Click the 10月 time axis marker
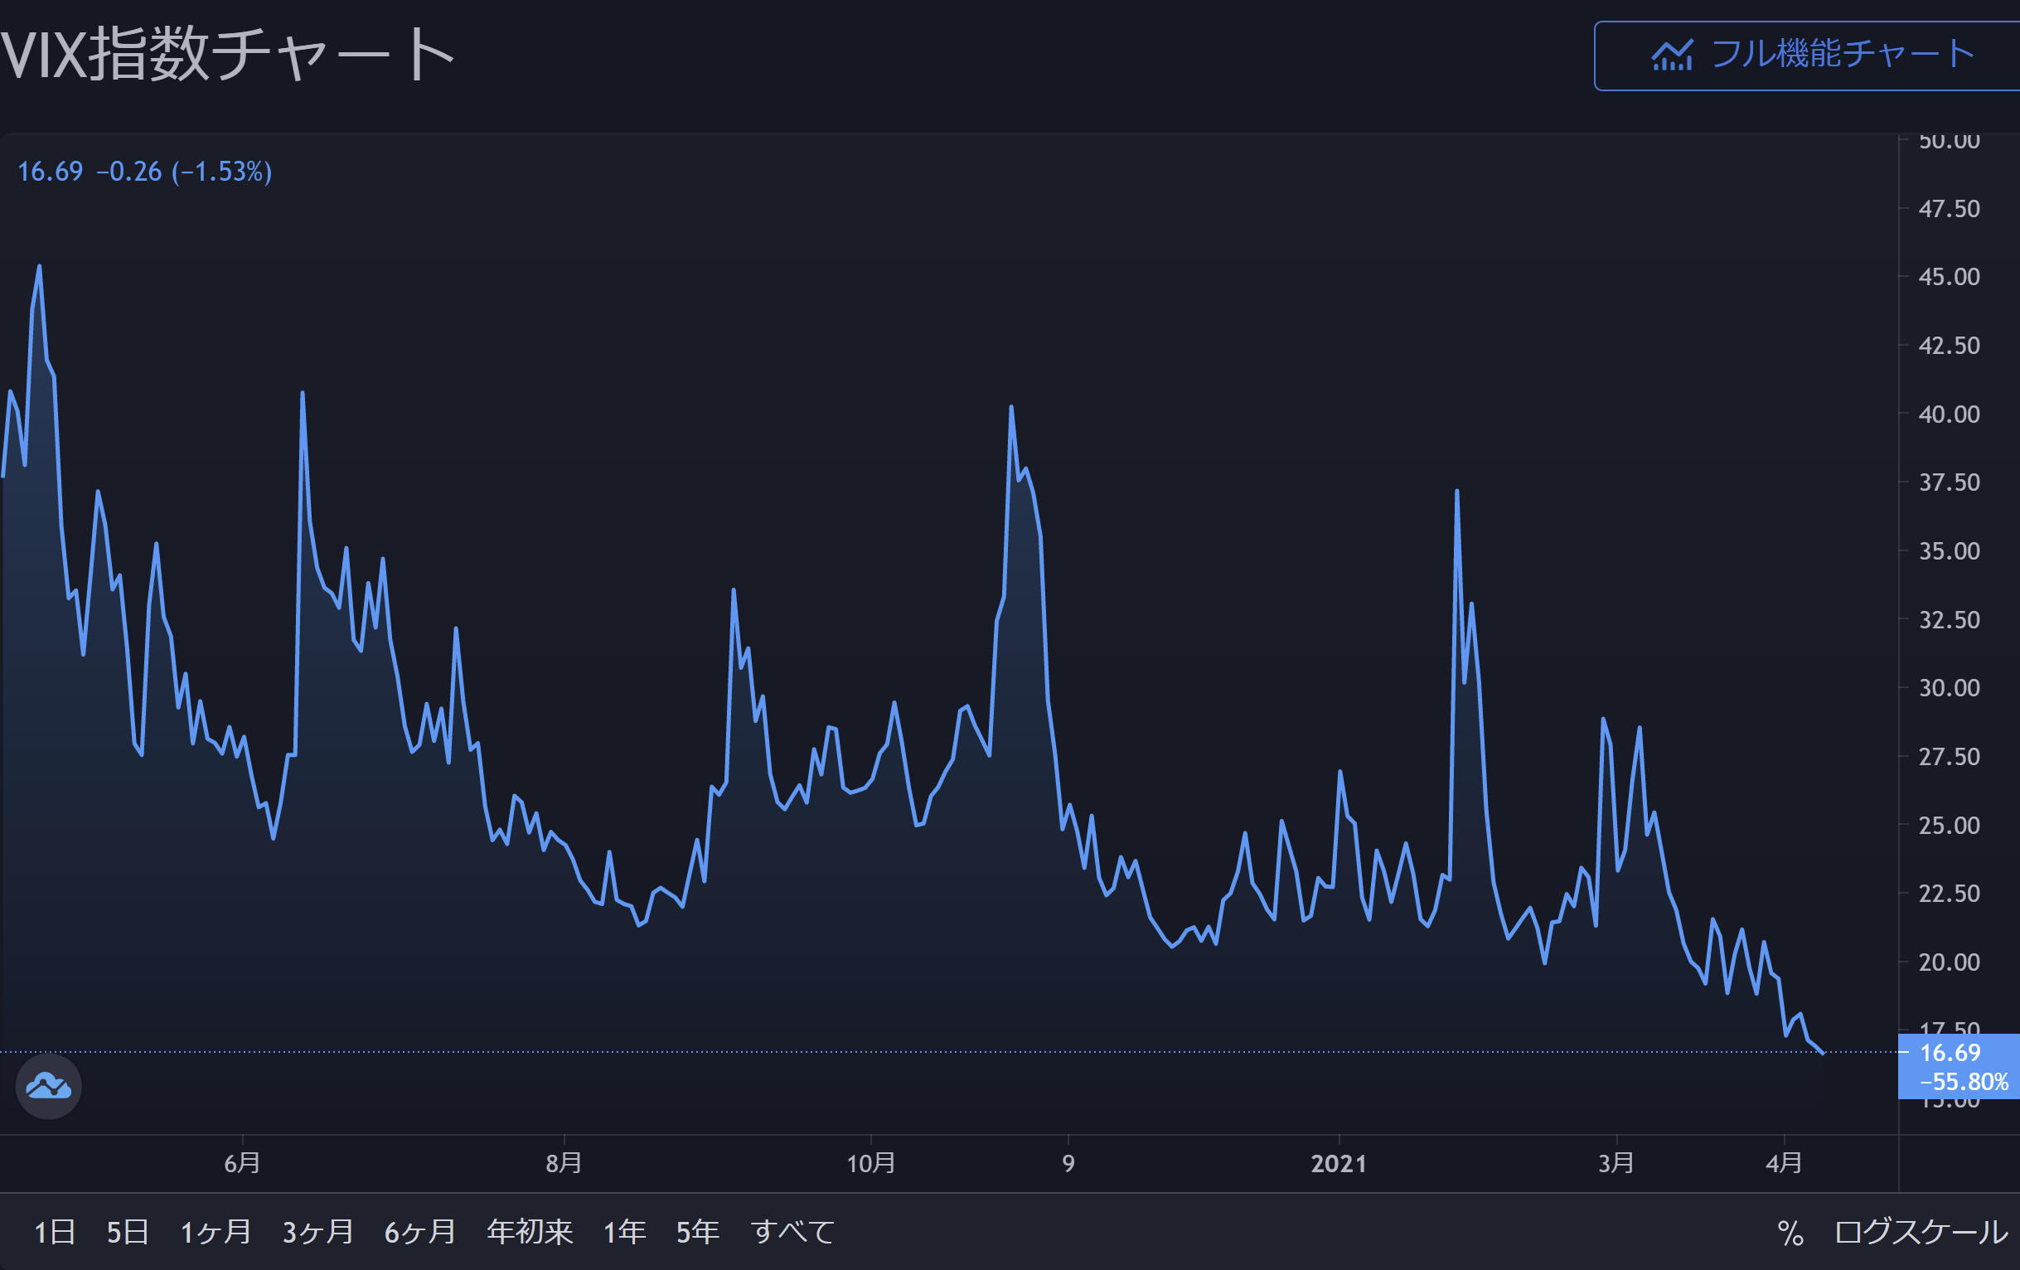This screenshot has height=1270, width=2020. click(871, 1163)
